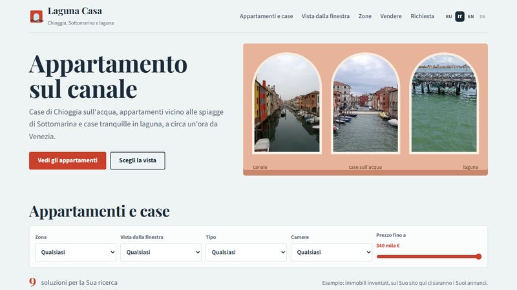Viewport: 517px width, 290px height.
Task: Click the Laguna Casa logo icon
Action: [37, 17]
